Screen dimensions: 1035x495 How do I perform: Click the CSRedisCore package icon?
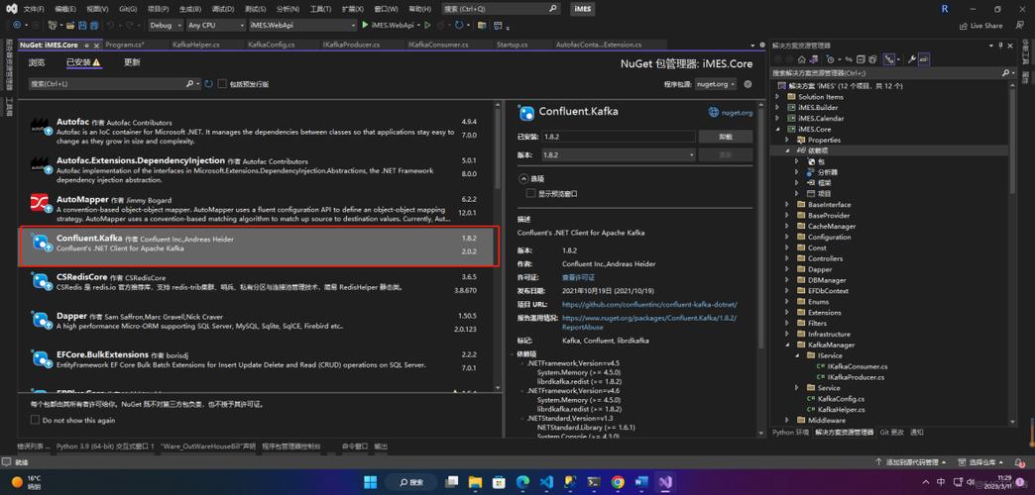[x=41, y=280]
